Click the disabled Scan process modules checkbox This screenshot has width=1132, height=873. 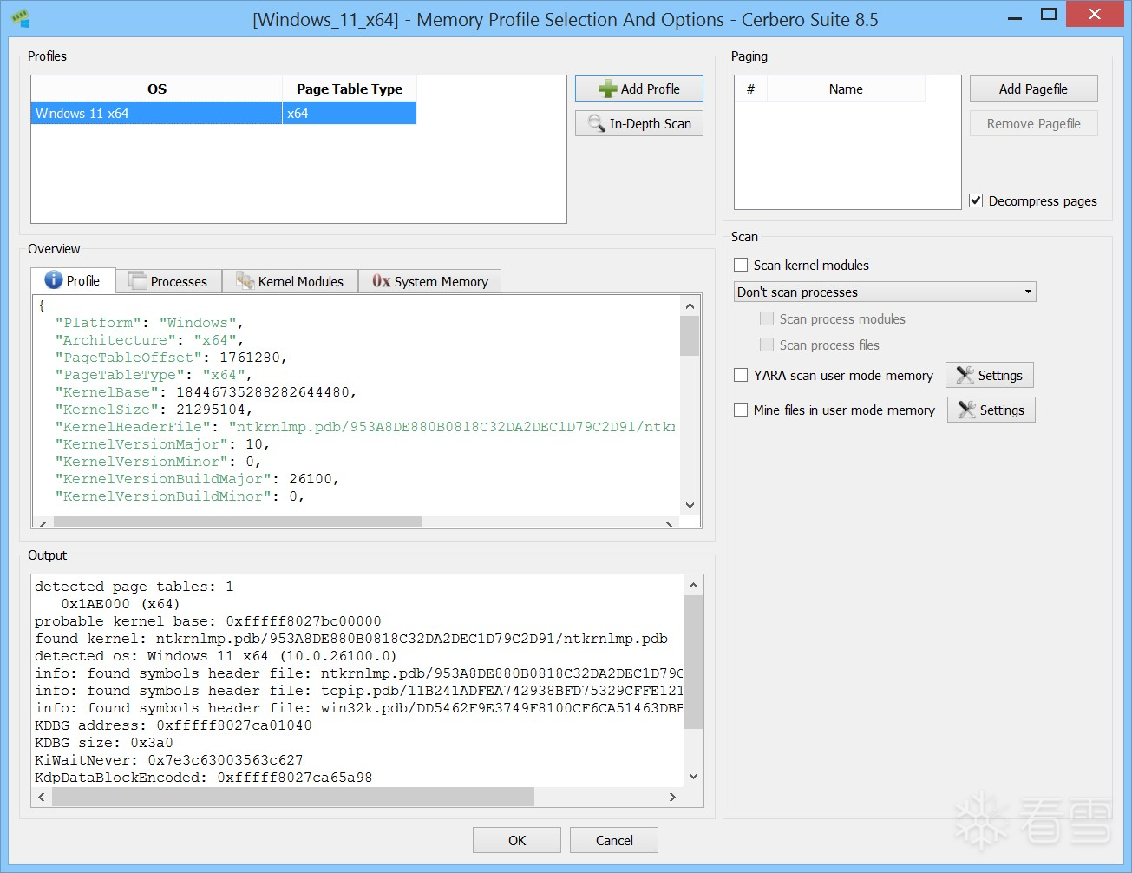click(767, 318)
